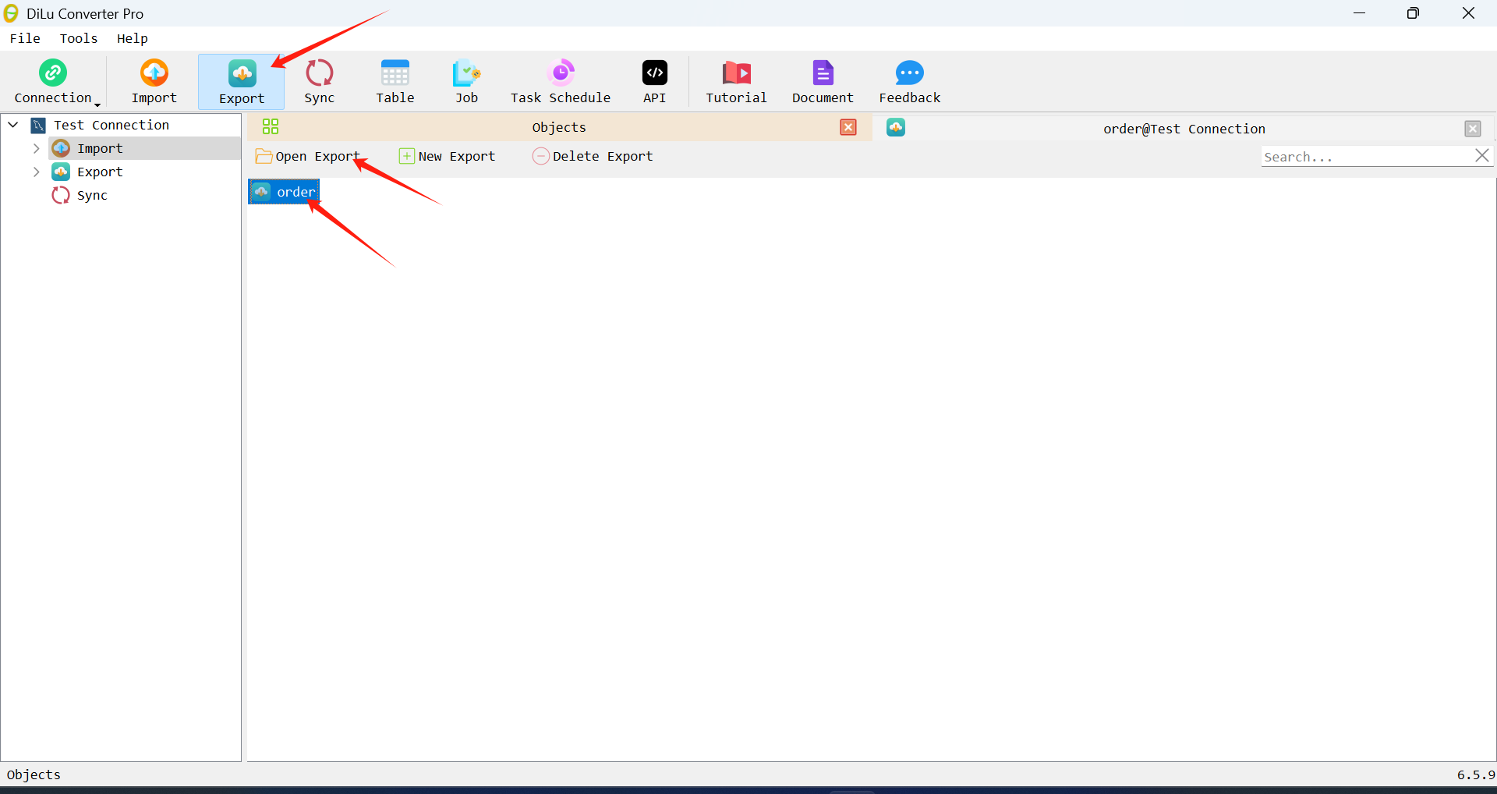Focus the Search input field

coord(1366,157)
